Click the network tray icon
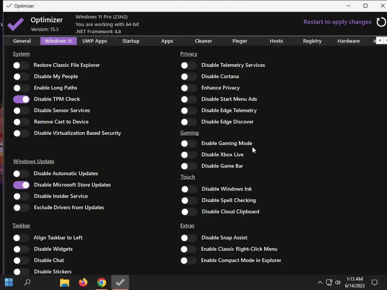Screen dimensions: 387x290 pos(329,282)
